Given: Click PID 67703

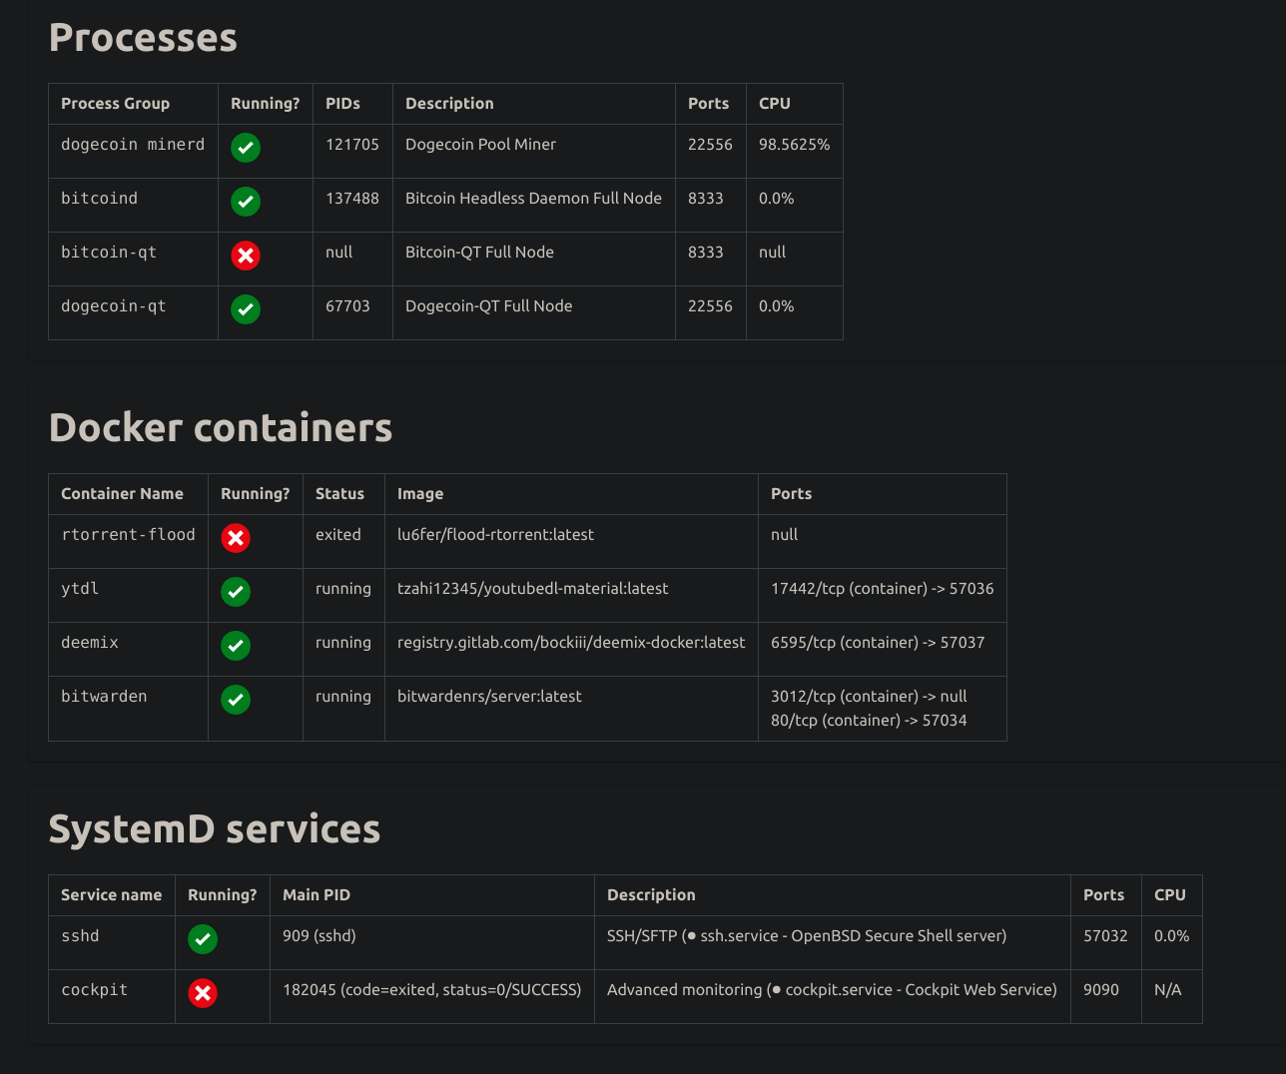Looking at the screenshot, I should [347, 306].
